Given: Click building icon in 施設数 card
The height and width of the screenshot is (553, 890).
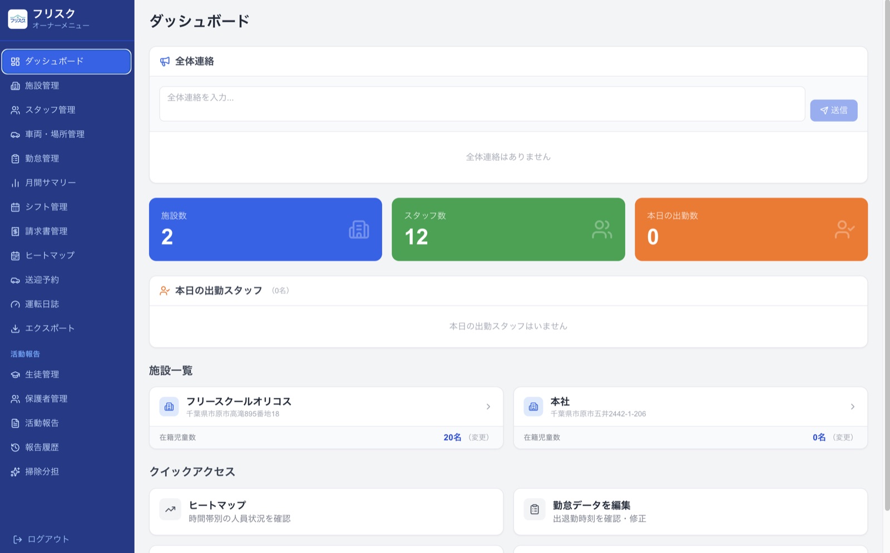Looking at the screenshot, I should pyautogui.click(x=359, y=230).
